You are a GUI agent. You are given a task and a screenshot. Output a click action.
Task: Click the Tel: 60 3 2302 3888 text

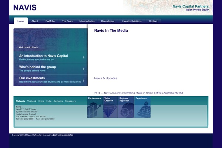25,119
